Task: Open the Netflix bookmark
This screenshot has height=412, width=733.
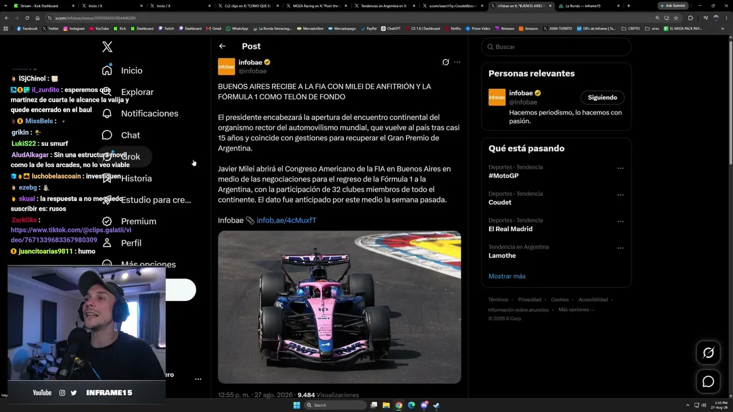Action: pyautogui.click(x=453, y=28)
